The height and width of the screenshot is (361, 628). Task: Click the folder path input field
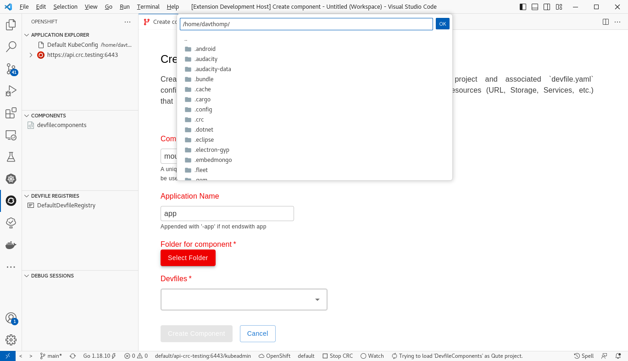click(x=306, y=24)
